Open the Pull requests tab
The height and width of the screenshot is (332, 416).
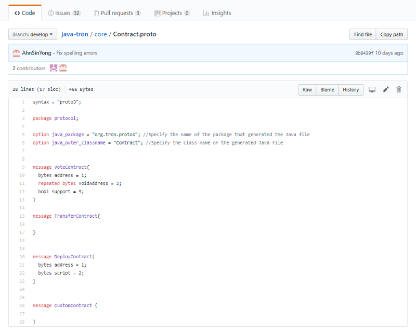click(118, 13)
